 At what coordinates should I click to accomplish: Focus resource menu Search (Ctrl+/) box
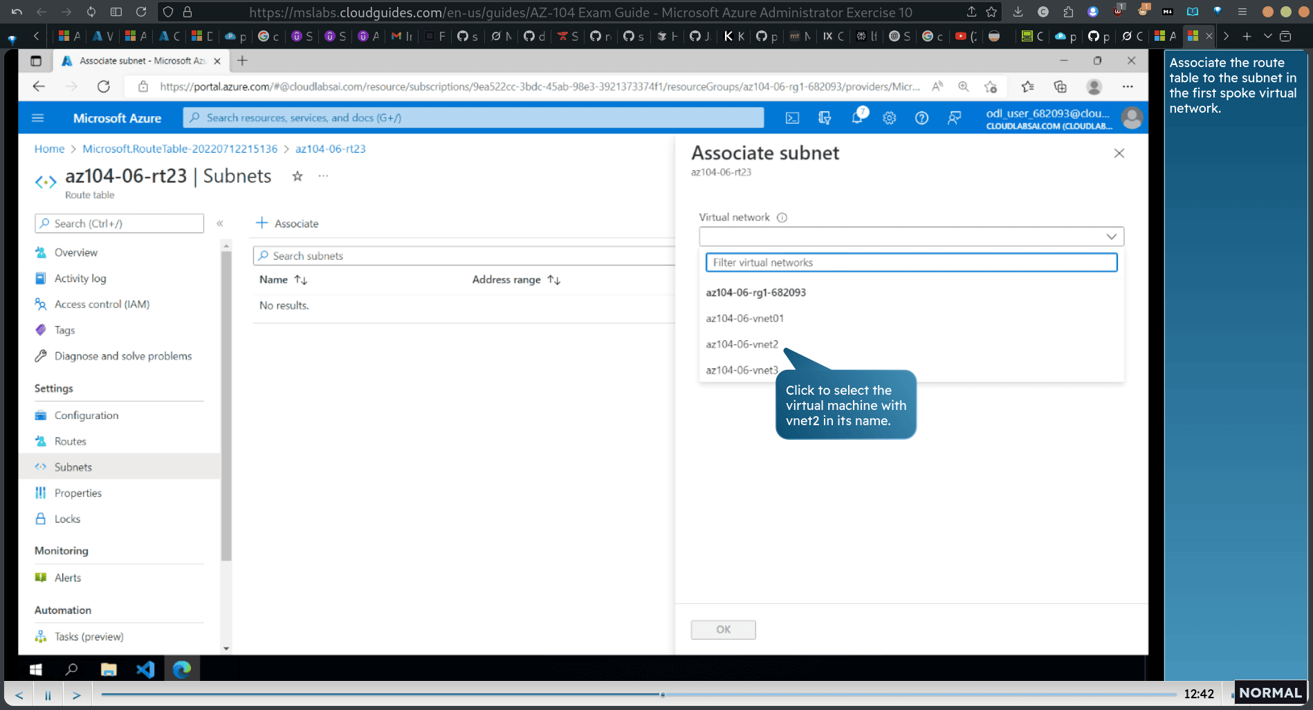119,223
